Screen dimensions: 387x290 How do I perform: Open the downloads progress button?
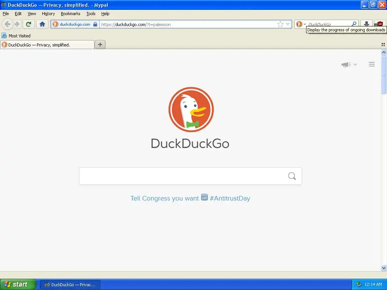[x=367, y=24]
